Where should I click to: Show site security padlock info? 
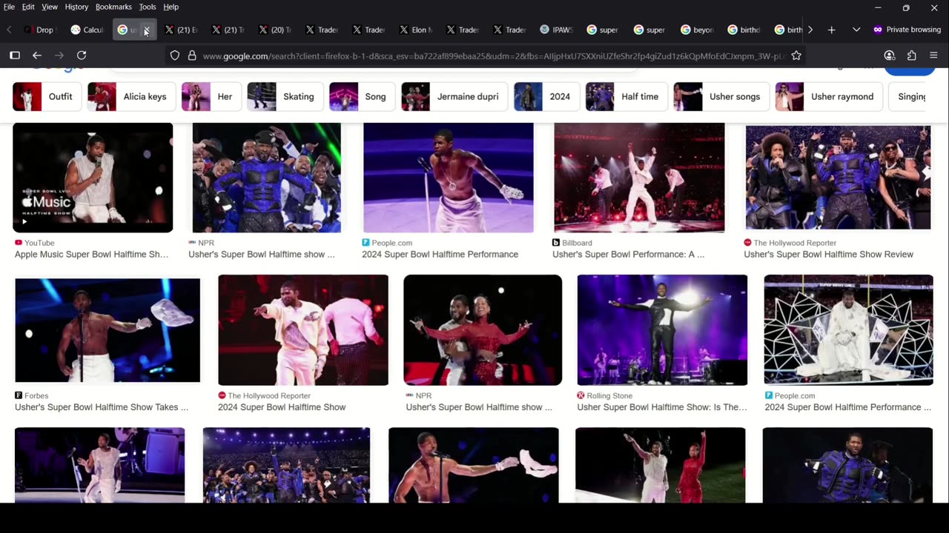click(x=192, y=56)
